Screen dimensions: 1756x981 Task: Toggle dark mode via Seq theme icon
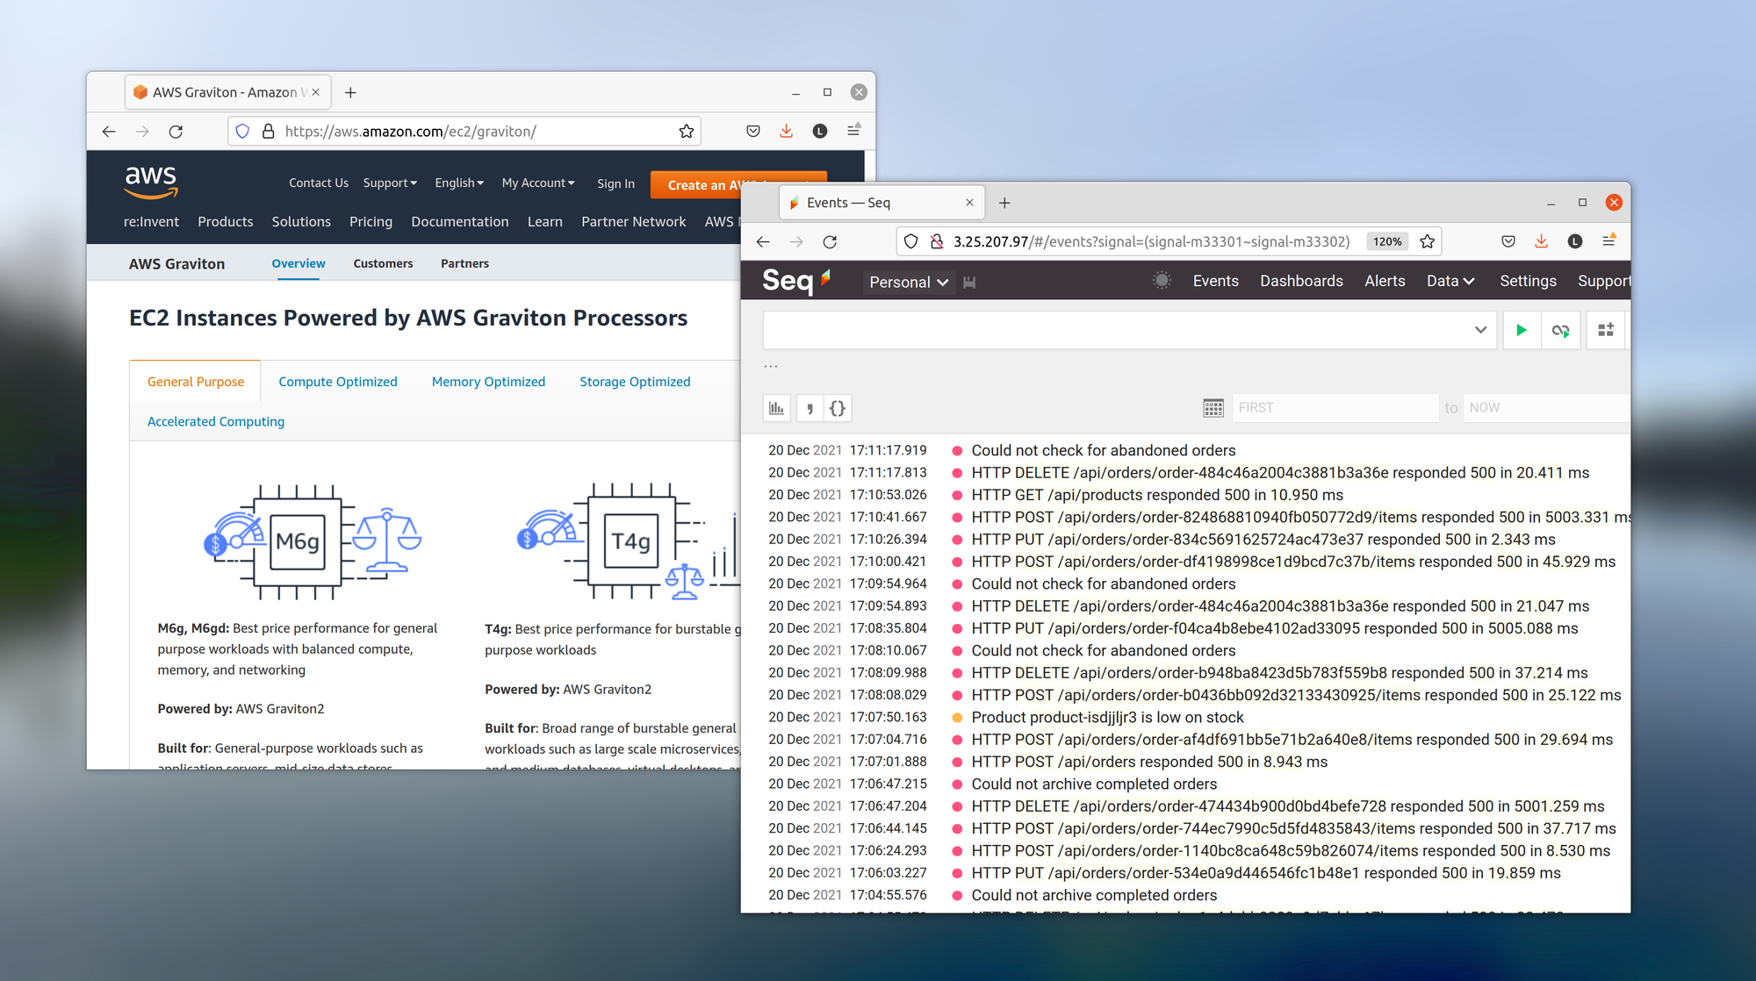(1155, 282)
